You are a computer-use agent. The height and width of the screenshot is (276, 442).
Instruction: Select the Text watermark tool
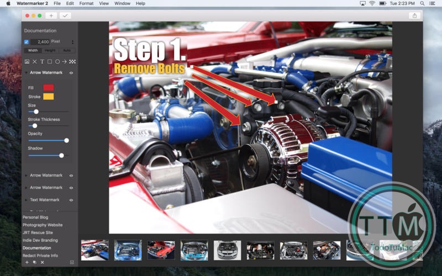42,62
